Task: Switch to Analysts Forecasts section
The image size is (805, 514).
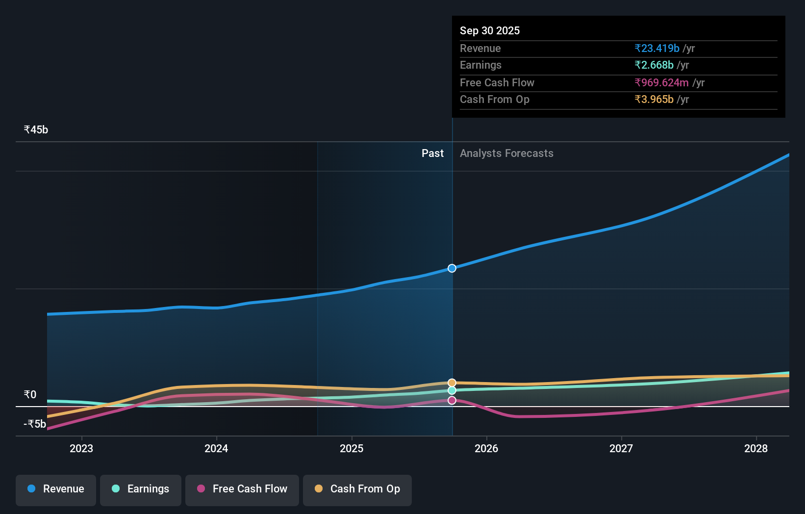Action: click(506, 153)
